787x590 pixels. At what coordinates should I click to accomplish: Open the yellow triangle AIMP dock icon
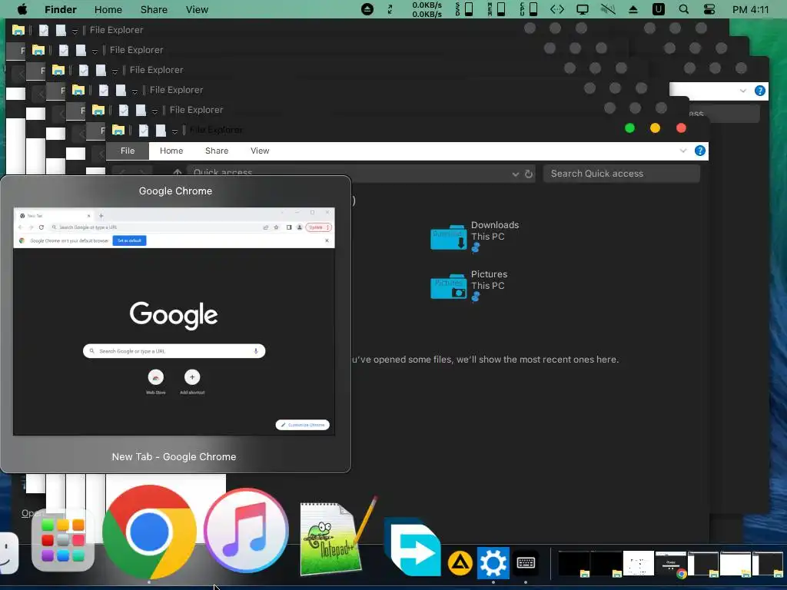click(x=460, y=563)
